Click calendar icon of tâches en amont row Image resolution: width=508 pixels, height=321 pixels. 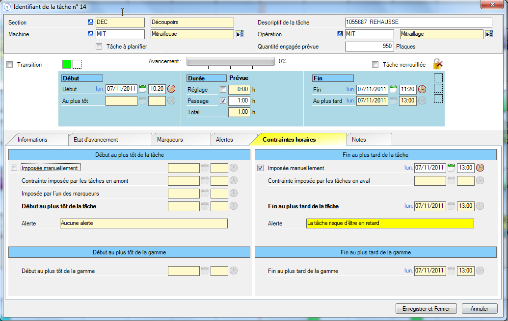coord(205,180)
